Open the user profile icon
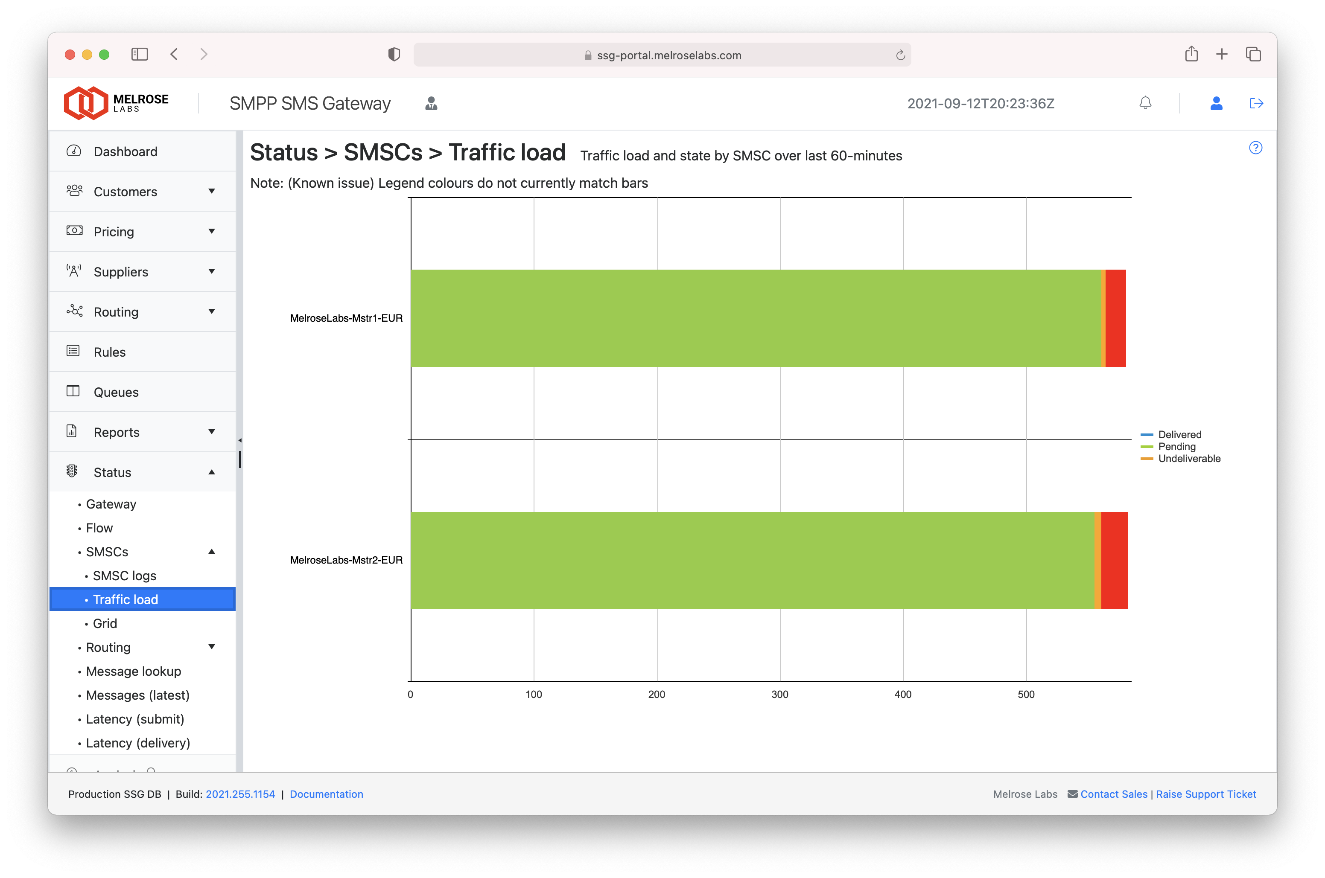Viewport: 1325px width, 878px height. (x=1216, y=103)
